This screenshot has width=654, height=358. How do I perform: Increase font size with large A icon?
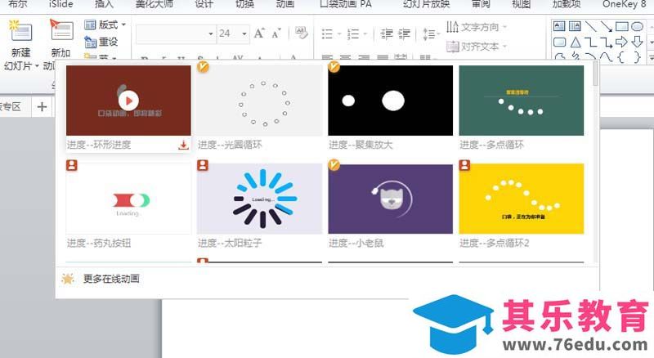point(259,34)
